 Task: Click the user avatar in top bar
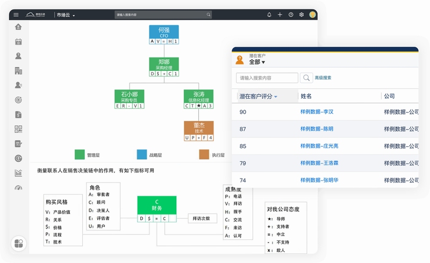(313, 15)
